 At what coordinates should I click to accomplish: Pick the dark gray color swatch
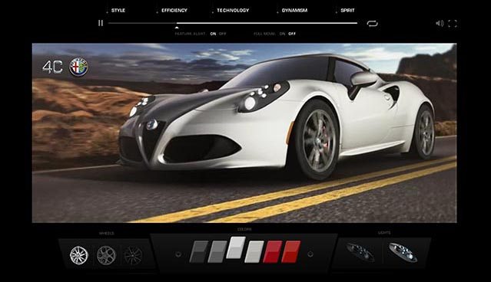(x=199, y=251)
